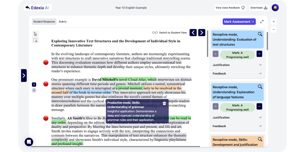The height and width of the screenshot is (152, 305).
Task: Select the orange Development and justification criterion
Action: click(235, 142)
